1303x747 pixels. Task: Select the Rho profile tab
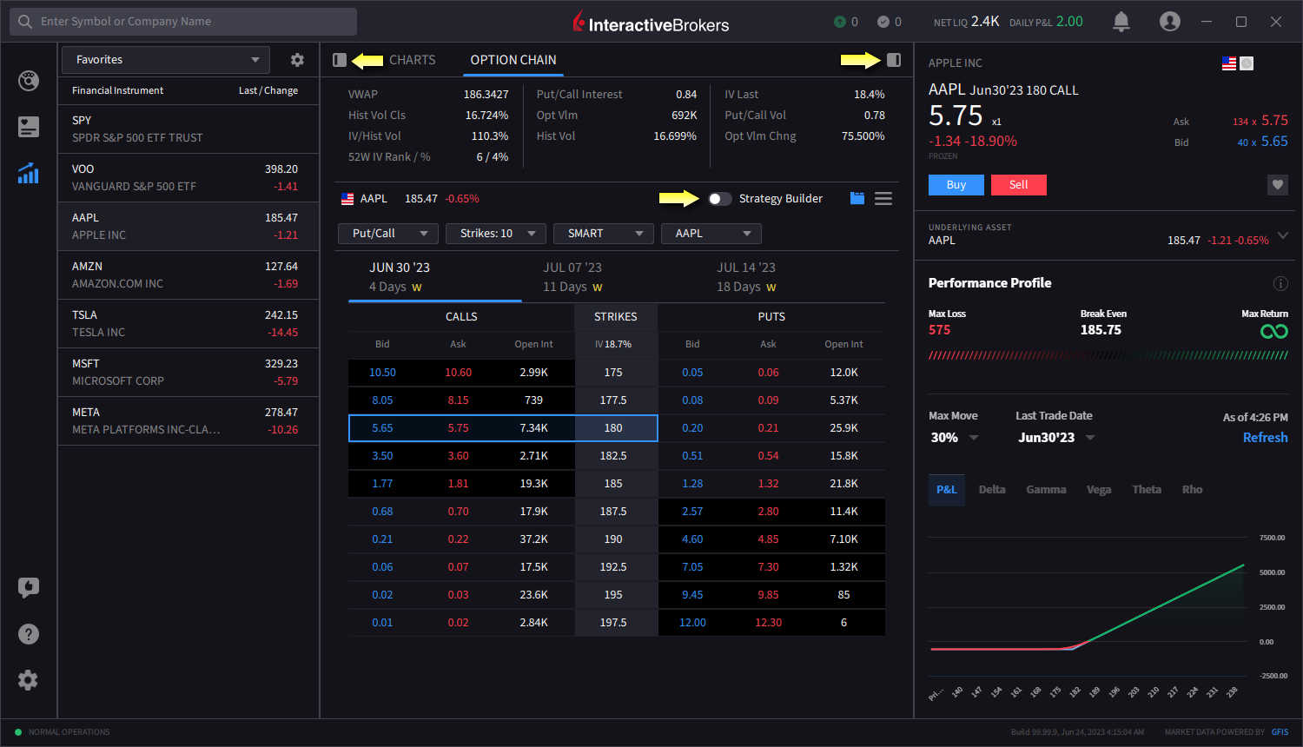point(1193,490)
